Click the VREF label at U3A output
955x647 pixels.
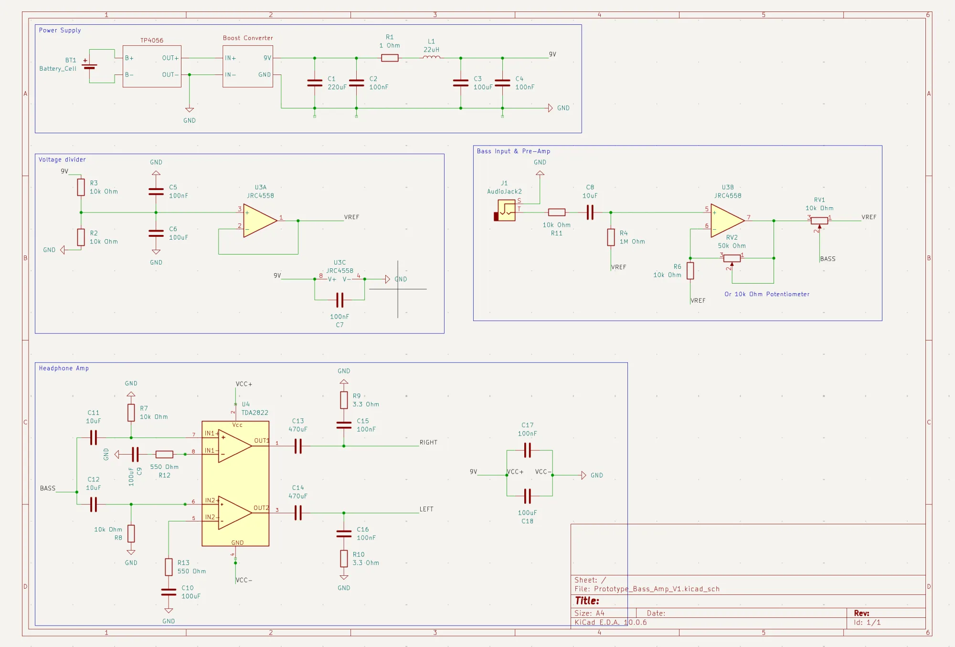pos(351,217)
